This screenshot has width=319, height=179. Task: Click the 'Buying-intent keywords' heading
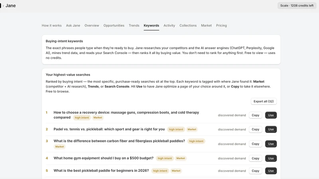(64, 41)
